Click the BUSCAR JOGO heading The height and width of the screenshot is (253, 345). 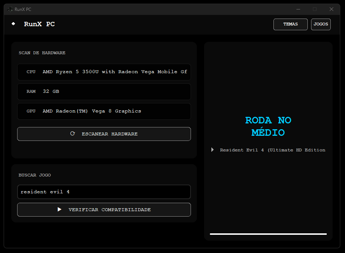tap(35, 175)
